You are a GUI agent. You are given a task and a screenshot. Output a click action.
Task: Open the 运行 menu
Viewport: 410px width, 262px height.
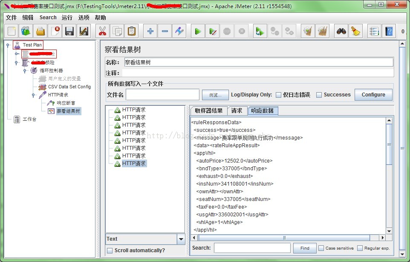(67, 17)
